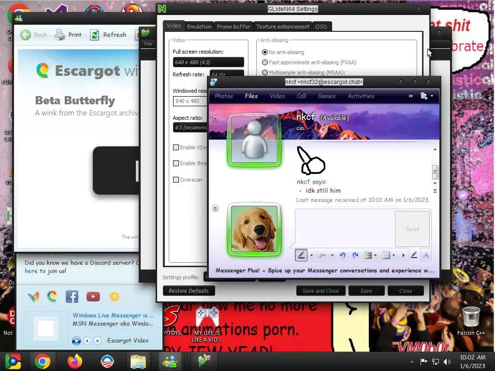Toggle the Enable VSync checkbox
Image resolution: width=495 pixels, height=371 pixels.
176,147
